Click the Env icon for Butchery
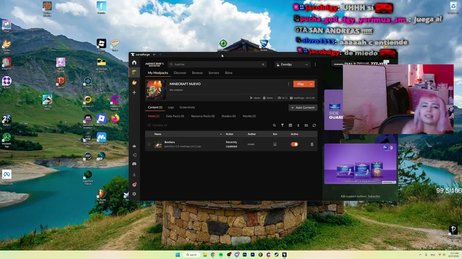Image resolution: width=462 pixels, height=259 pixels. [275, 144]
